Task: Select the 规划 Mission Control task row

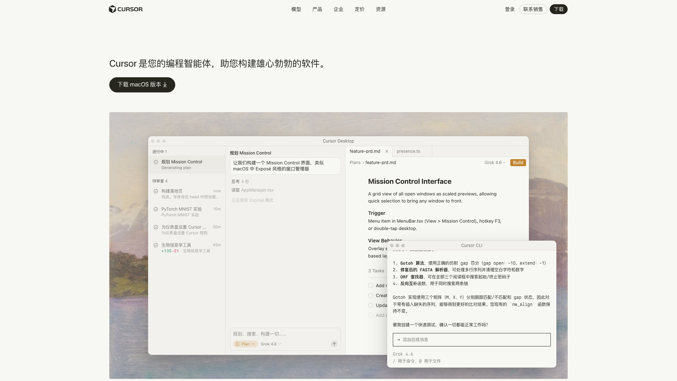Action: pos(187,164)
